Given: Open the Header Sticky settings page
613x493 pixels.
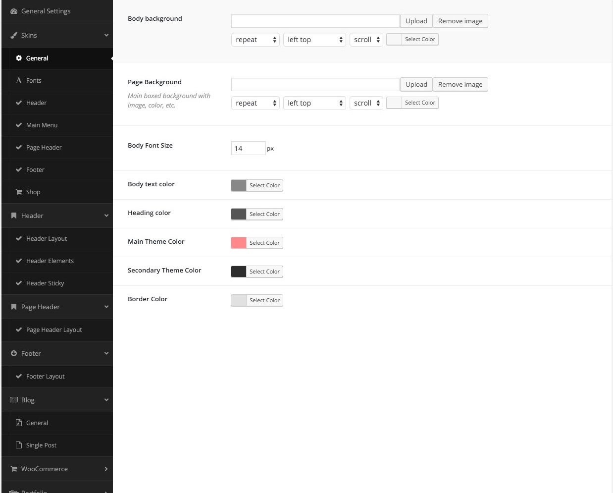Looking at the screenshot, I should point(45,283).
